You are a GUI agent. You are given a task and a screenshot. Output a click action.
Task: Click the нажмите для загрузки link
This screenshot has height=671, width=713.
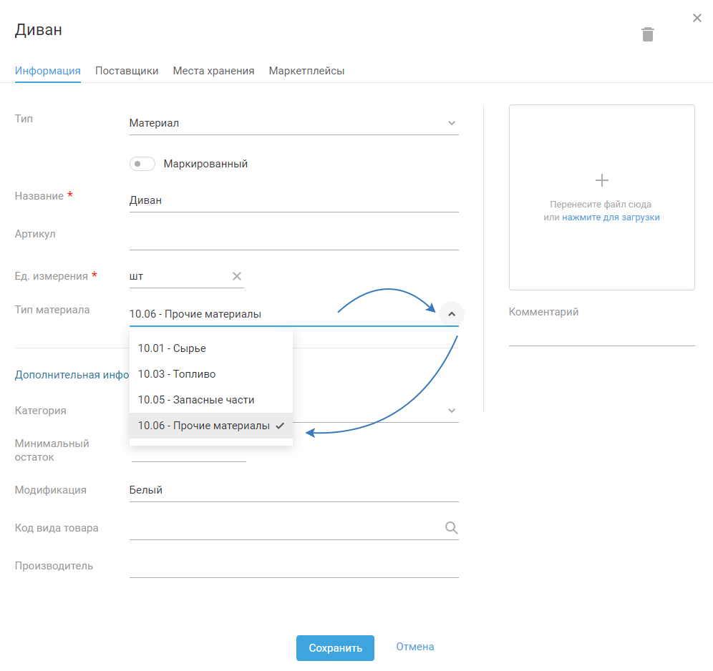[x=611, y=217]
